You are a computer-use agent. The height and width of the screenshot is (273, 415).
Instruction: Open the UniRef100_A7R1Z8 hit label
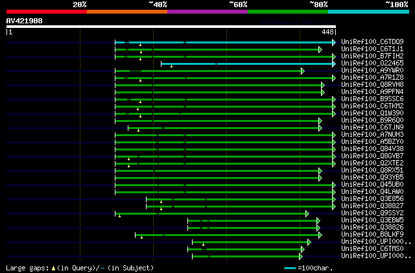372,78
